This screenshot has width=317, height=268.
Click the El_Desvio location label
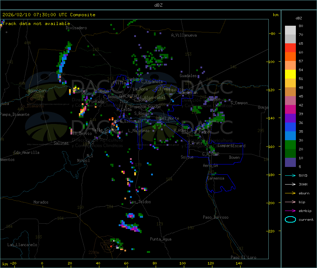pyautogui.click(x=82, y=133)
